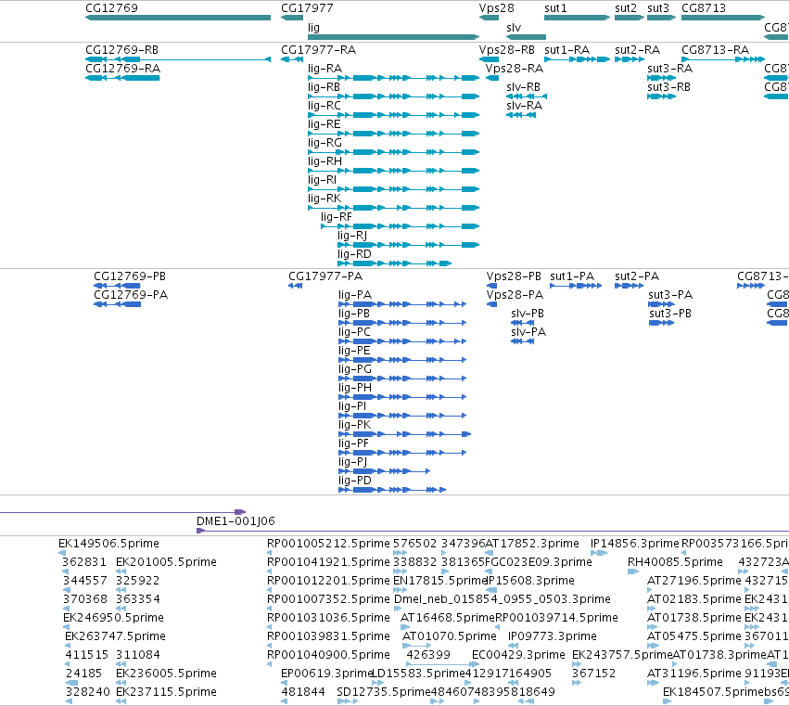Select transcript lig-RH
Image resolution: width=789 pixels, height=706 pixels.
point(393,171)
